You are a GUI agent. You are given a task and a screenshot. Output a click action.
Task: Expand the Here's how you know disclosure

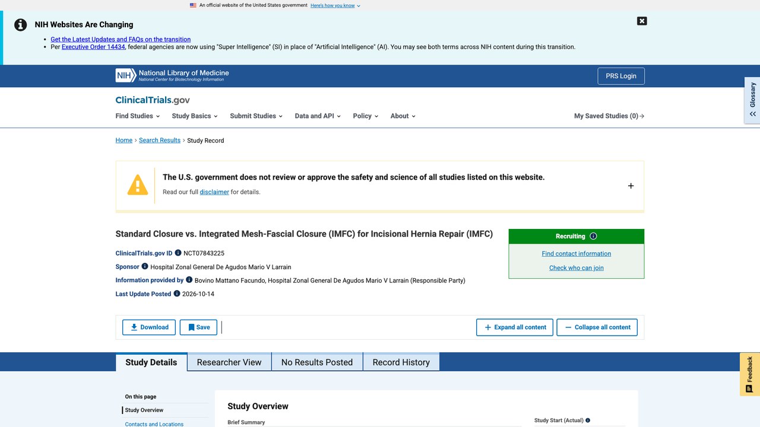coord(335,5)
